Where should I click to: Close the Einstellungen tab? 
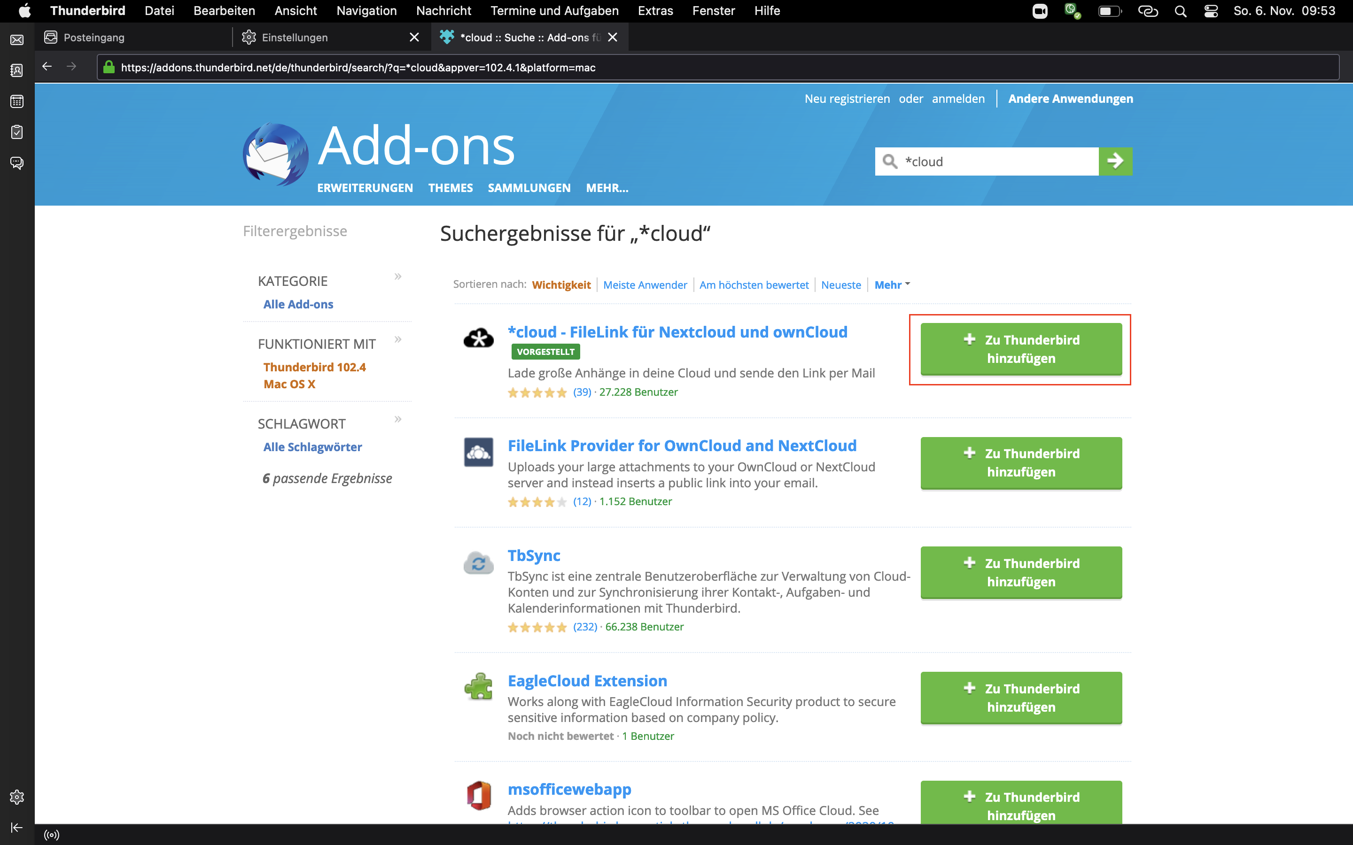pos(414,38)
